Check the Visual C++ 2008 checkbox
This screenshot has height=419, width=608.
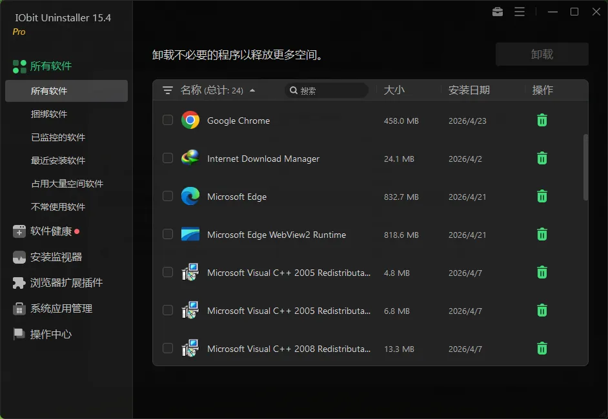coord(168,347)
